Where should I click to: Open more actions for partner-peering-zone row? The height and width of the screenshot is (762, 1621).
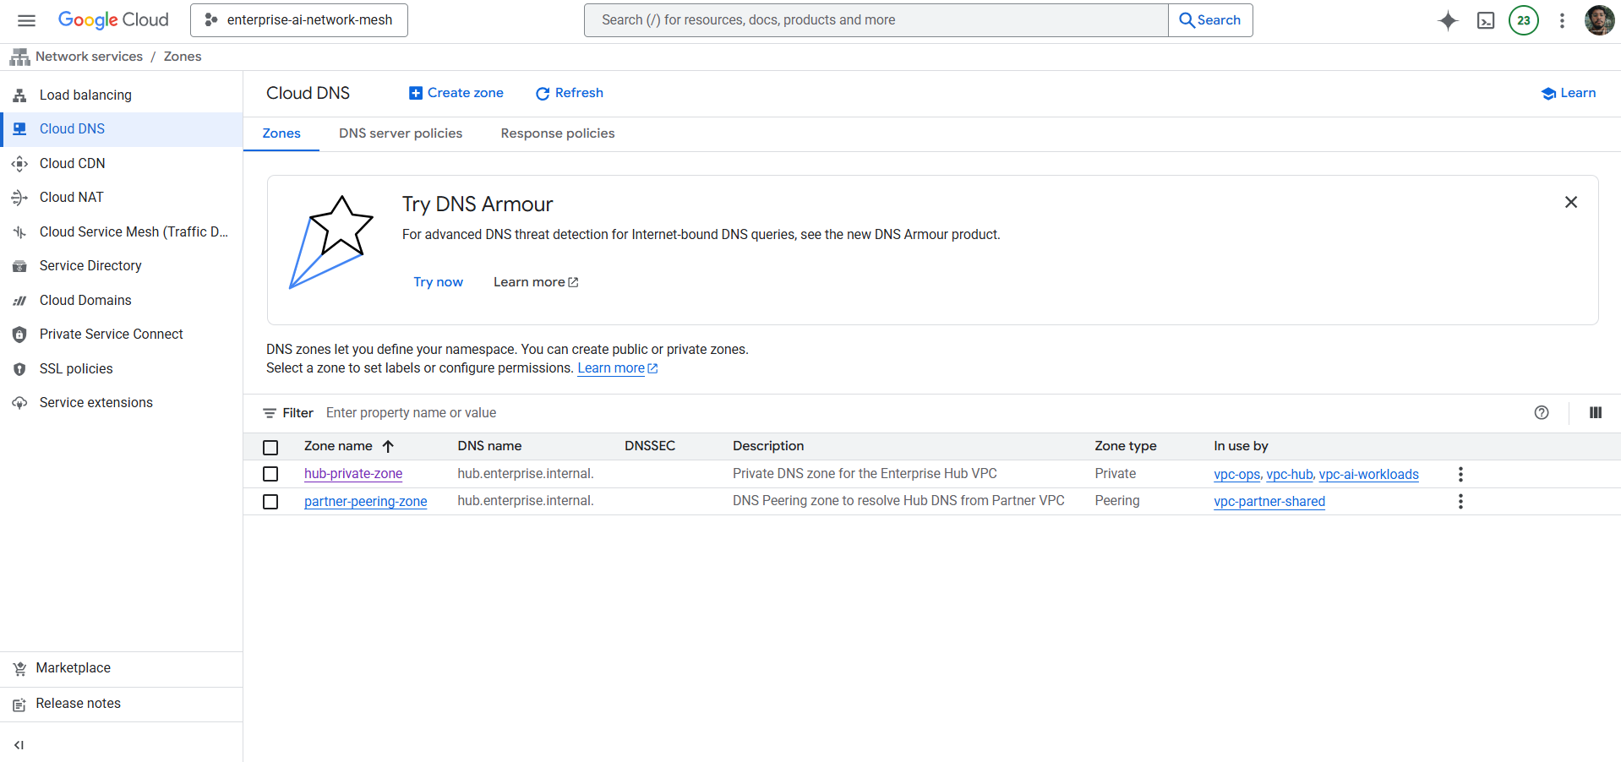(1460, 501)
